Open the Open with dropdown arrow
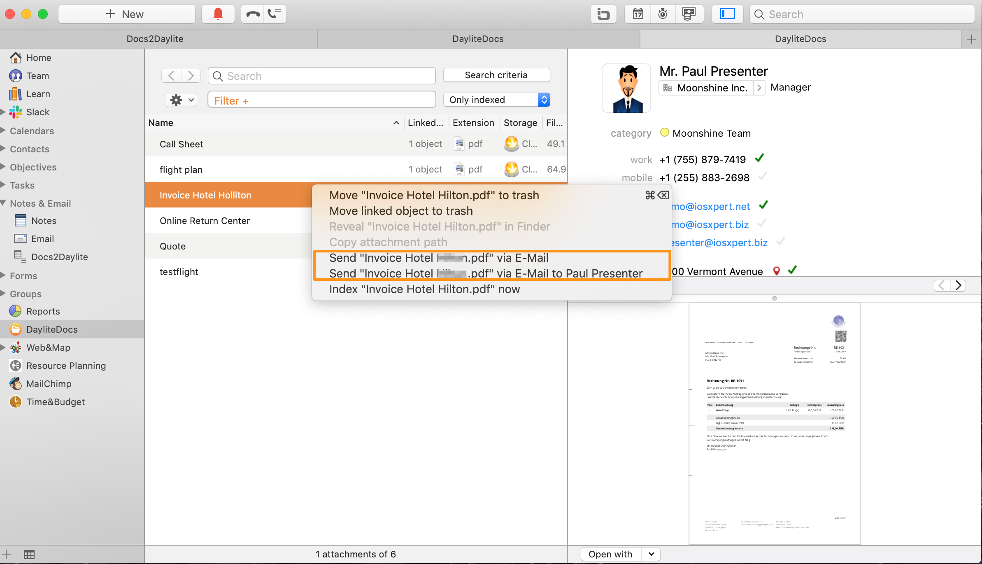 coord(651,554)
